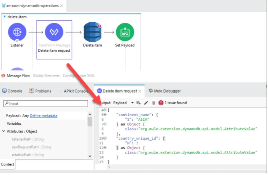Screen dimensions: 268x175
Task: Select the Set Payload component icon
Action: click(125, 32)
